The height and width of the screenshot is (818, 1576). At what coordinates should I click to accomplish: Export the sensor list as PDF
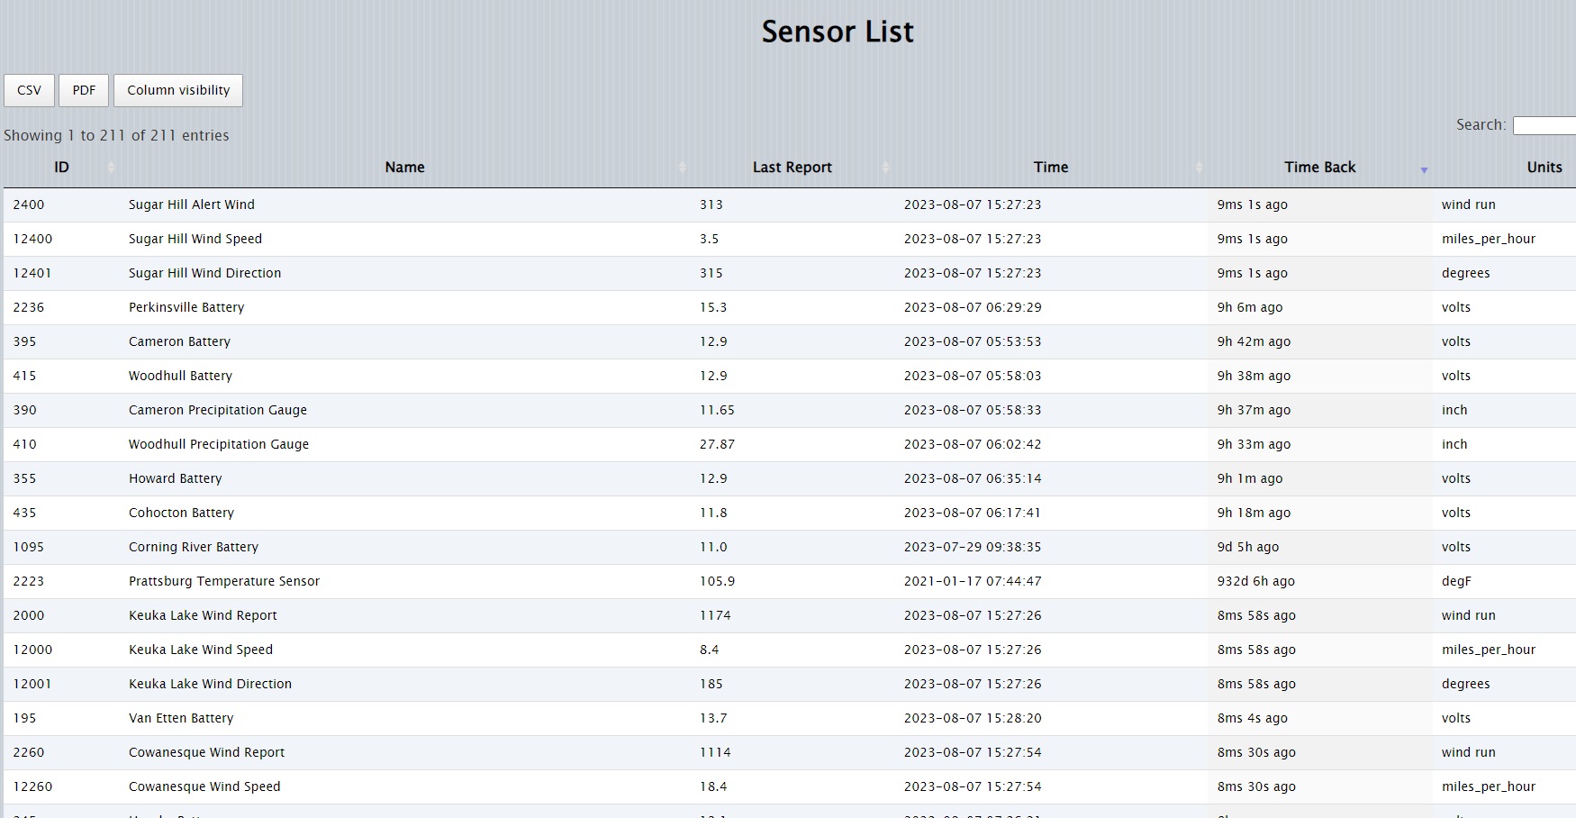[x=84, y=90]
